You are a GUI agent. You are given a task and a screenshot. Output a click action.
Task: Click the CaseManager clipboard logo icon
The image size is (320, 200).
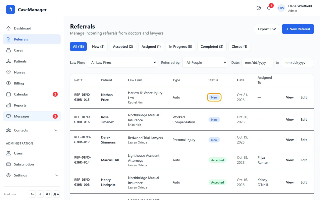click(x=10, y=10)
